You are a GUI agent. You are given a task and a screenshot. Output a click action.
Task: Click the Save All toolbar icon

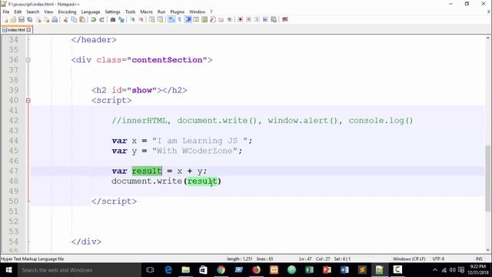[x=30, y=19]
